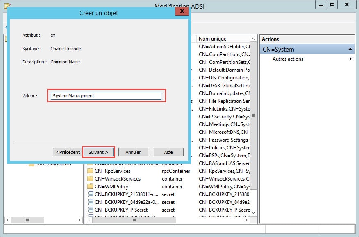Click CN=DFSR-GlobalSetting unique name cell

(225, 85)
